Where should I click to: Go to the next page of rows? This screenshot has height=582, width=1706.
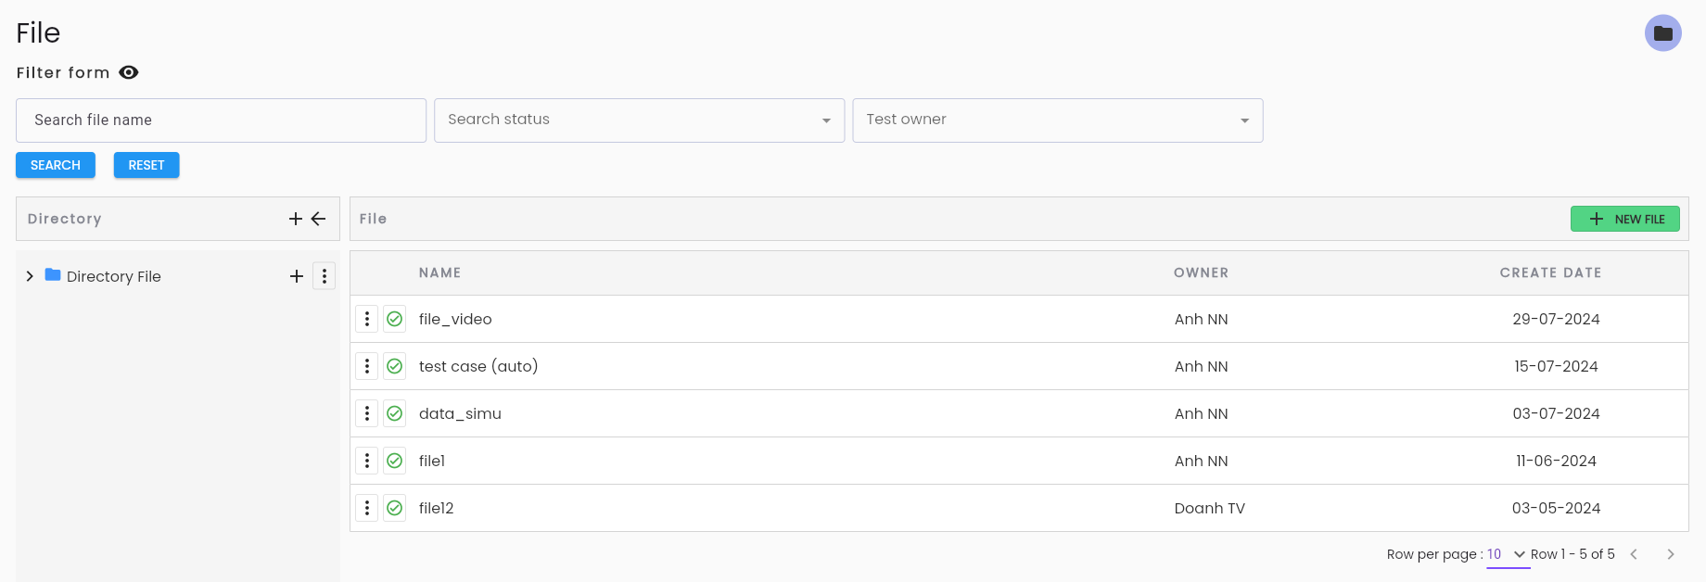(1671, 554)
